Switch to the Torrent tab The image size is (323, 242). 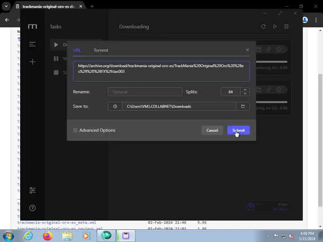tap(101, 50)
